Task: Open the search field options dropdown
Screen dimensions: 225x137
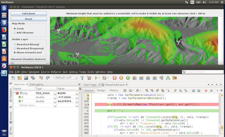Action: [184, 72]
